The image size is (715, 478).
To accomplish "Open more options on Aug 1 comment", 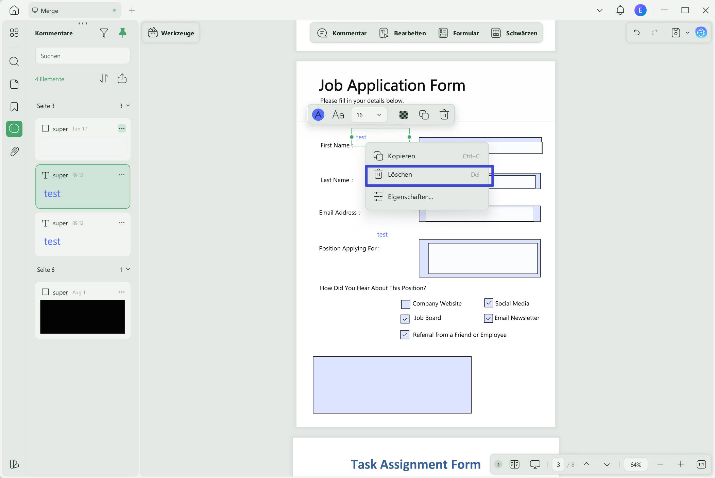I will (x=122, y=292).
